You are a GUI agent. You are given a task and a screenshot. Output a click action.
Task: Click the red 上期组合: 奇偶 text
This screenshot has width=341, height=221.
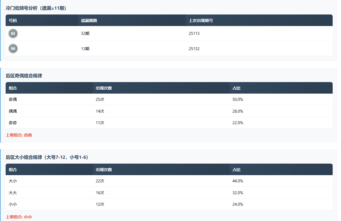point(19,135)
